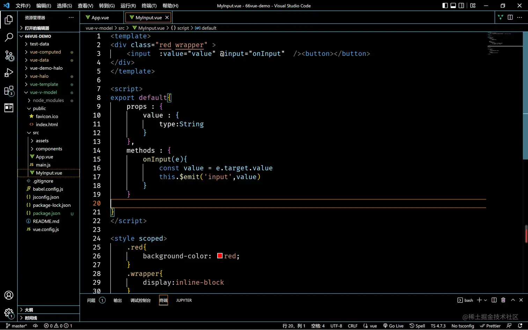This screenshot has height=330, width=528.
Task: Open the activity bar icon below Extensions
Action: point(9,108)
